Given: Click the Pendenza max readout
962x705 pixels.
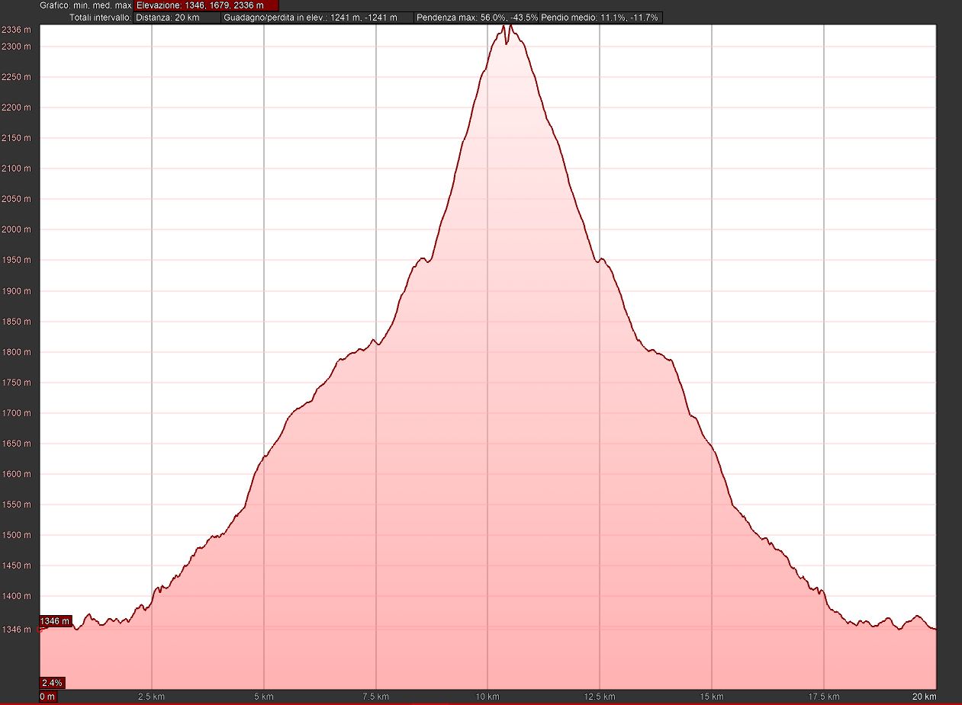Looking at the screenshot, I should tap(477, 17).
